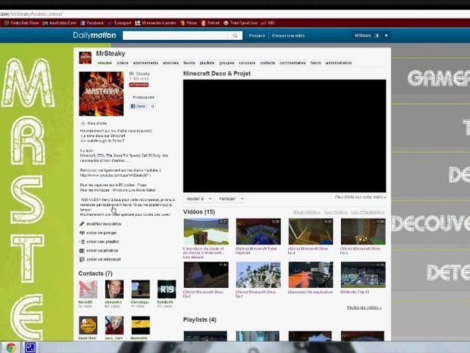Click the Parcourir link
This screenshot has width=470, height=353.
tap(257, 35)
